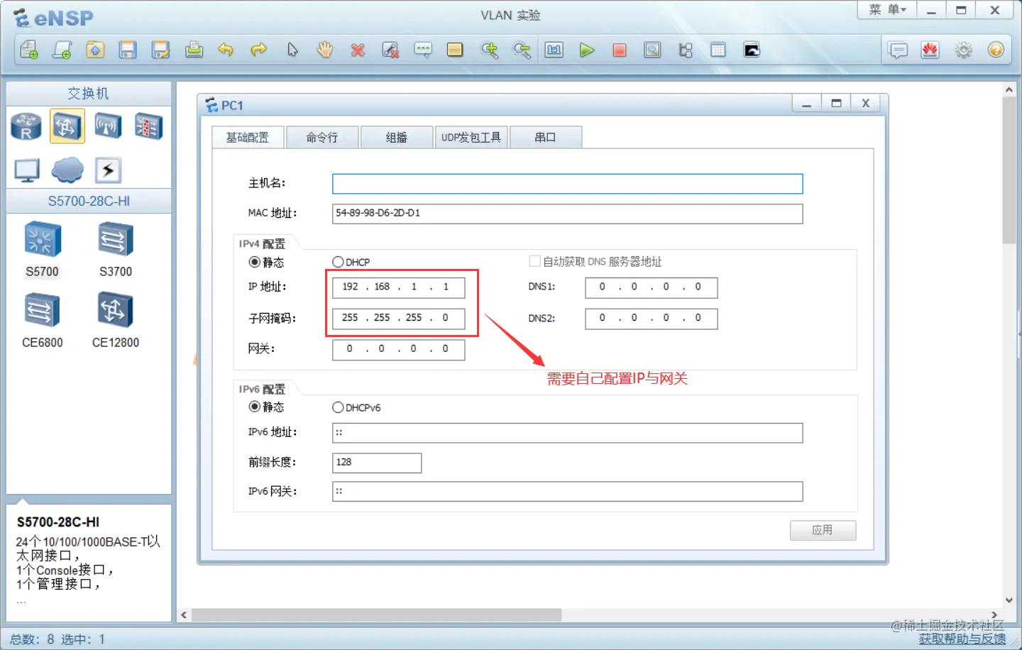Select the DHCP option in IPv4 configuration

tap(339, 261)
